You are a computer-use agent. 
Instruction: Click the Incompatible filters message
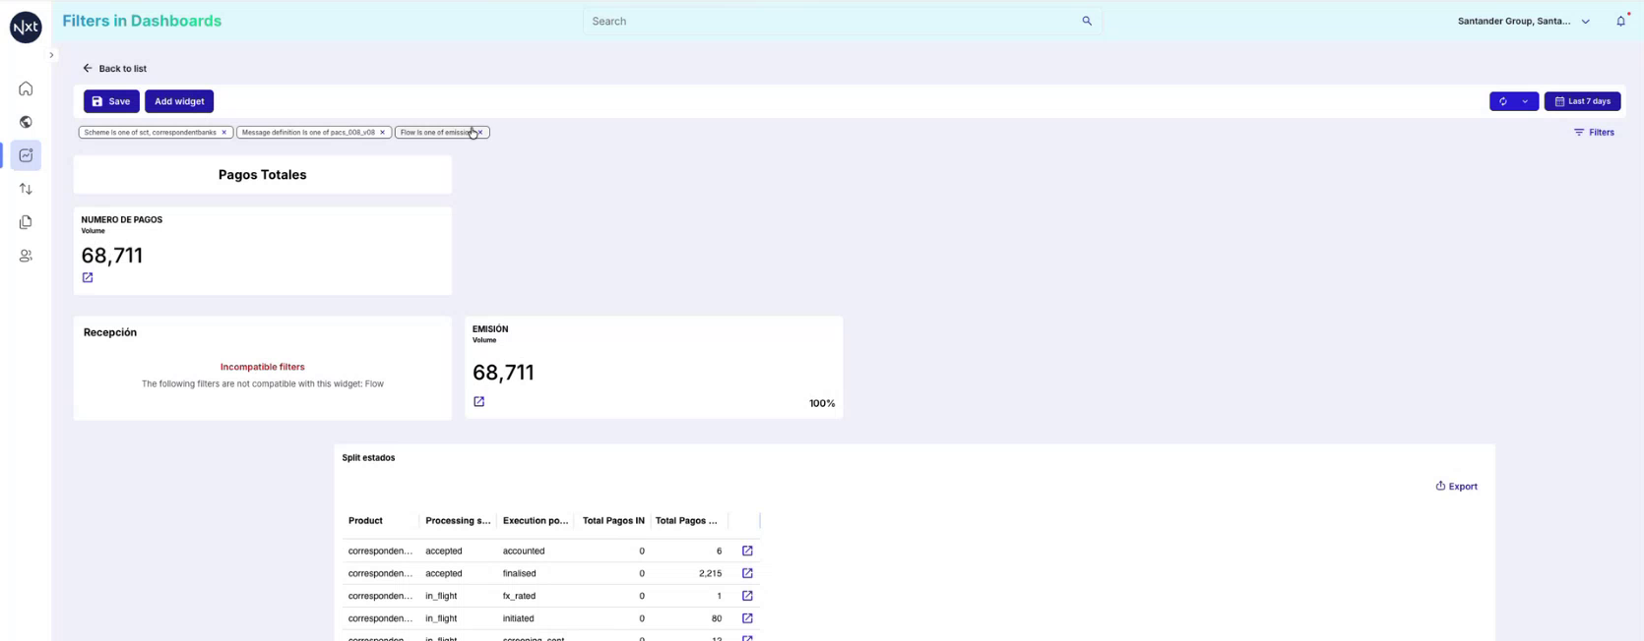coord(263,367)
